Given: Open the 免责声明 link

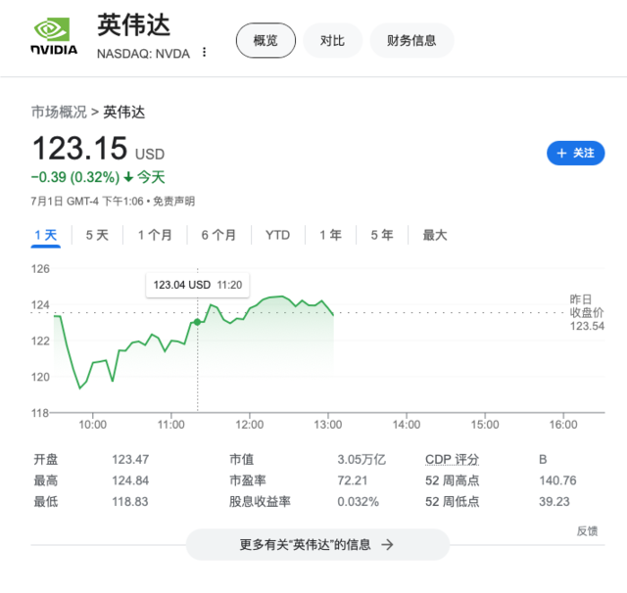Looking at the screenshot, I should [173, 201].
